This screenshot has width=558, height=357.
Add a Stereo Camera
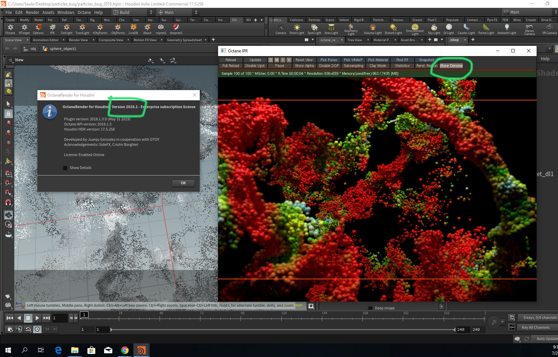tap(529, 30)
